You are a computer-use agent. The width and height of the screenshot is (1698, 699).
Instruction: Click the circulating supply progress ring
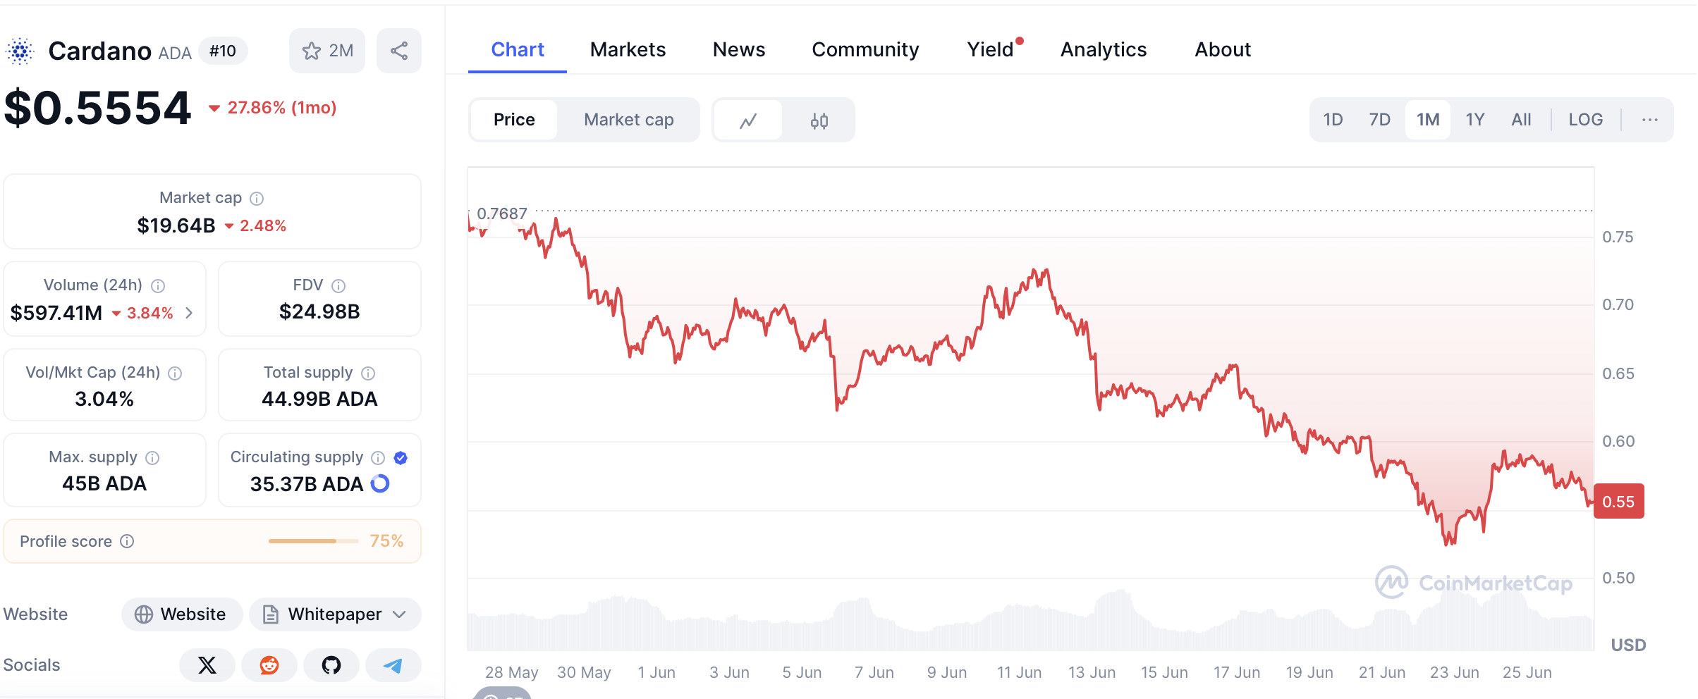[380, 484]
